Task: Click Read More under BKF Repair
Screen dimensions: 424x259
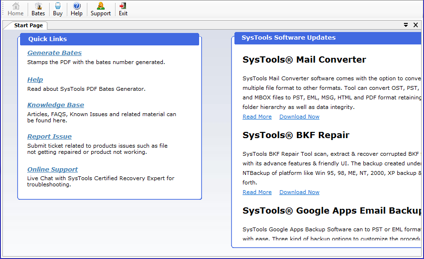Action: point(257,192)
